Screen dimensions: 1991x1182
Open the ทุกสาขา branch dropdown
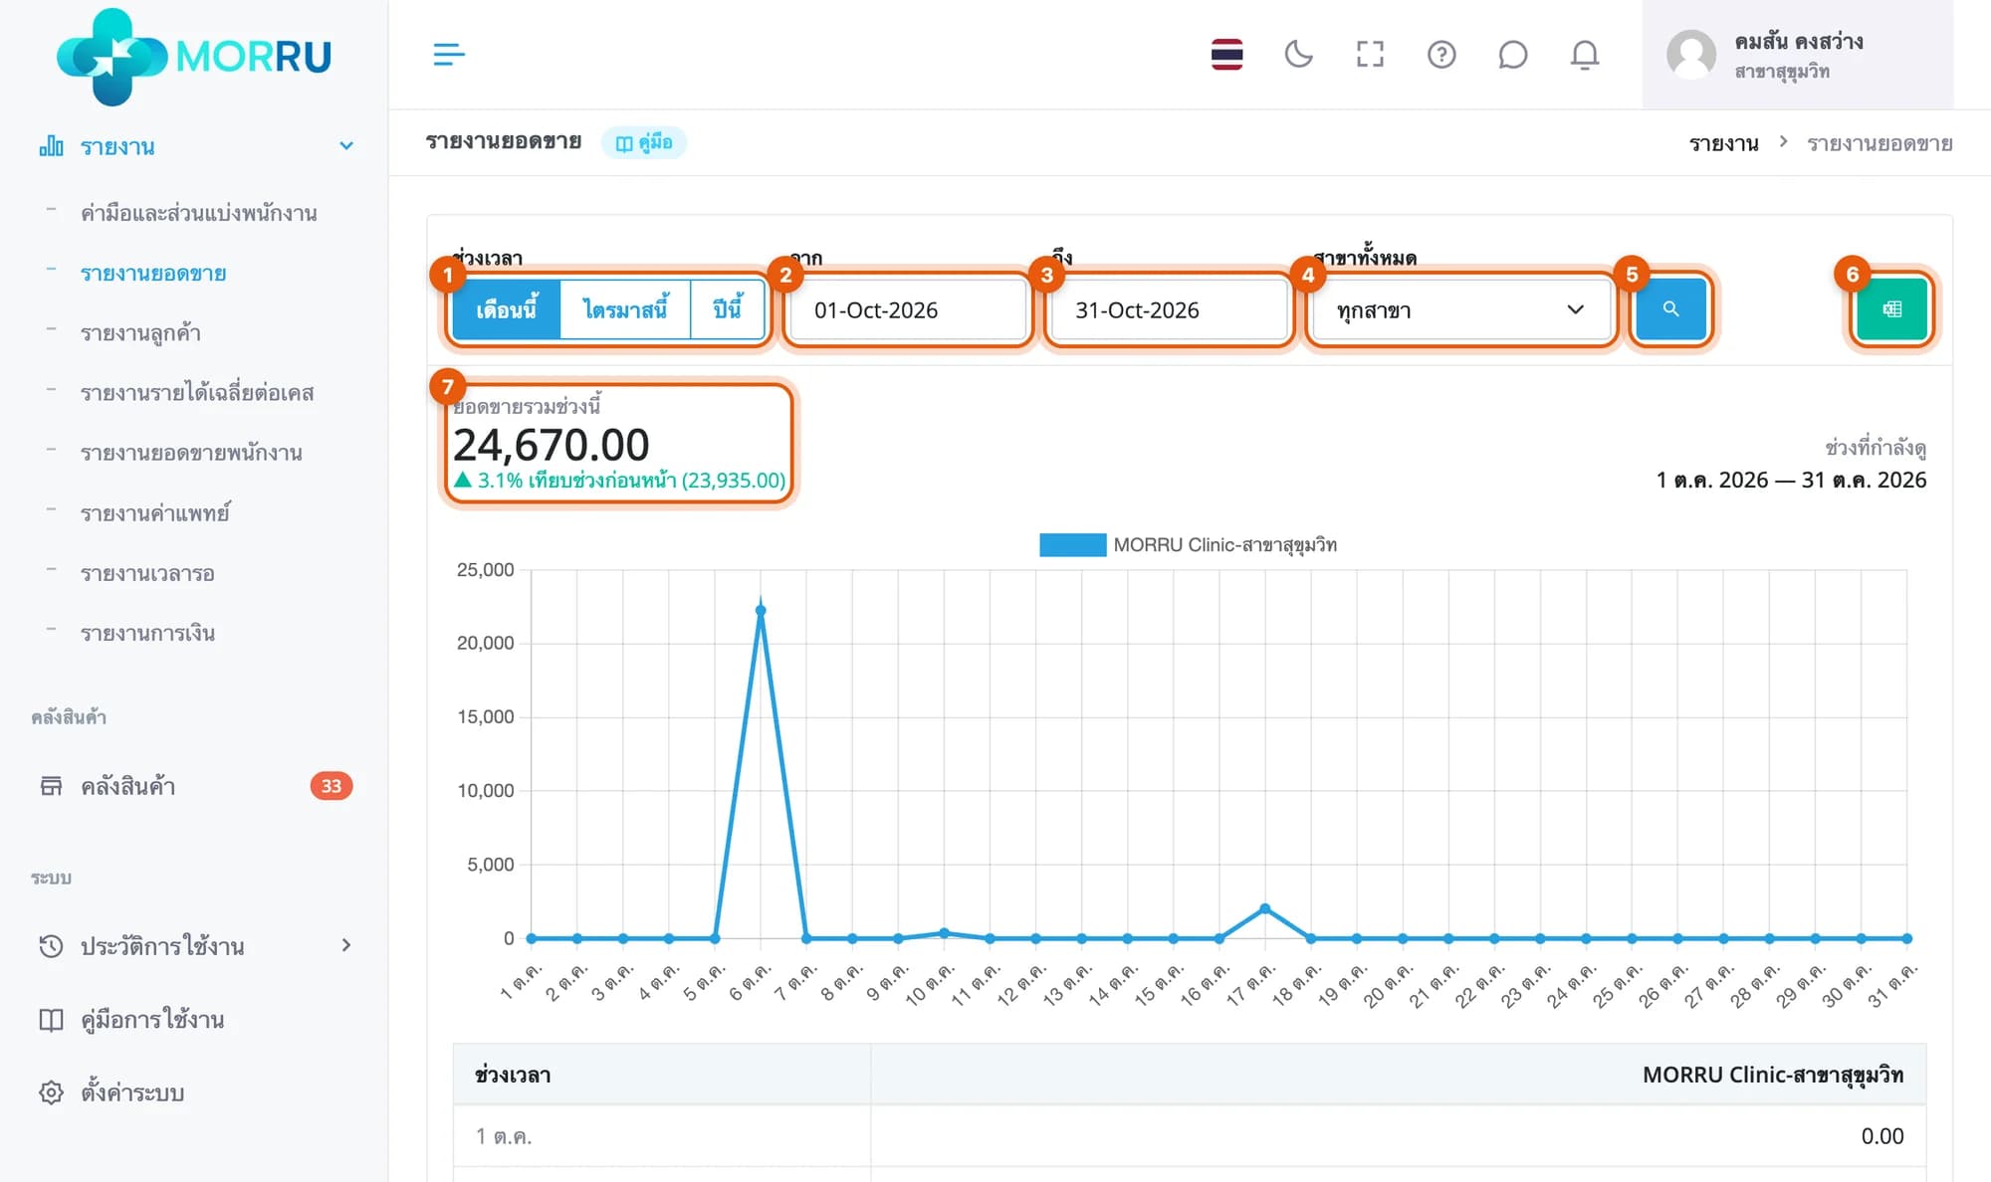(1459, 309)
